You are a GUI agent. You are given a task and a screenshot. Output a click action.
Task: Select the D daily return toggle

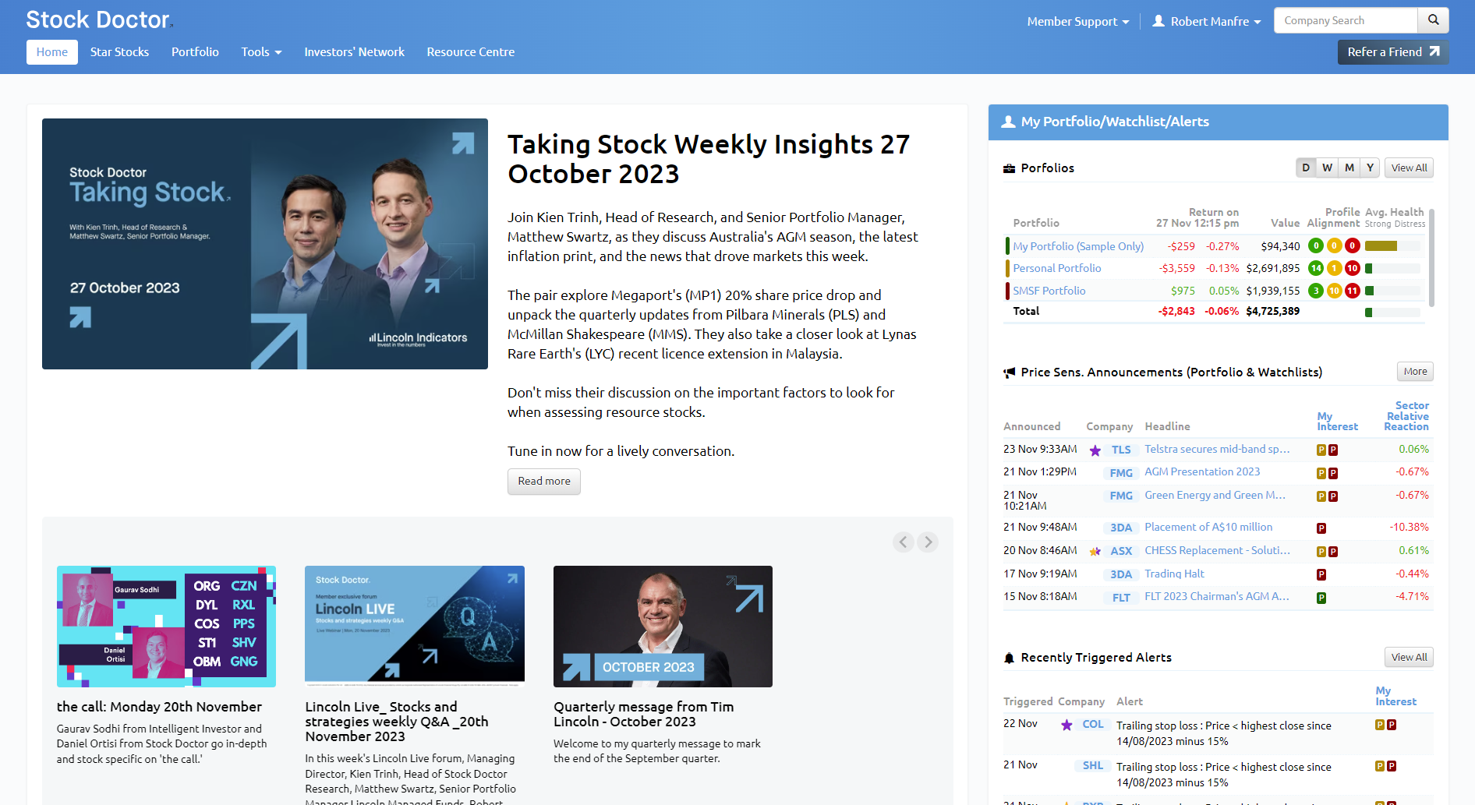coord(1306,168)
